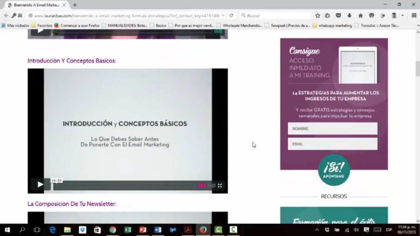This screenshot has height=236, width=420.
Task: Select the Bienvenido A Email Marketing tab
Action: click(x=36, y=5)
